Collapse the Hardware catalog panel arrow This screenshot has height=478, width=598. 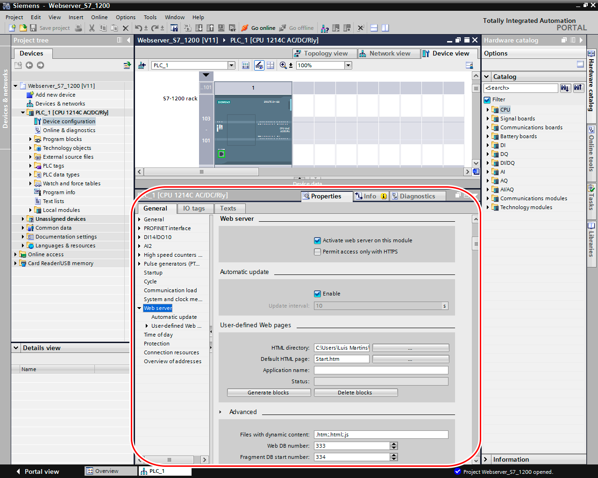(x=581, y=40)
